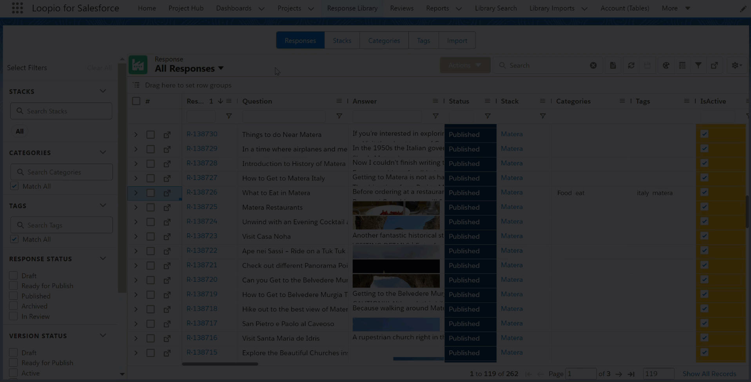Open the R-138728 response link
The image size is (751, 382).
[x=202, y=163]
